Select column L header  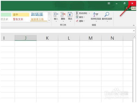[69, 38]
